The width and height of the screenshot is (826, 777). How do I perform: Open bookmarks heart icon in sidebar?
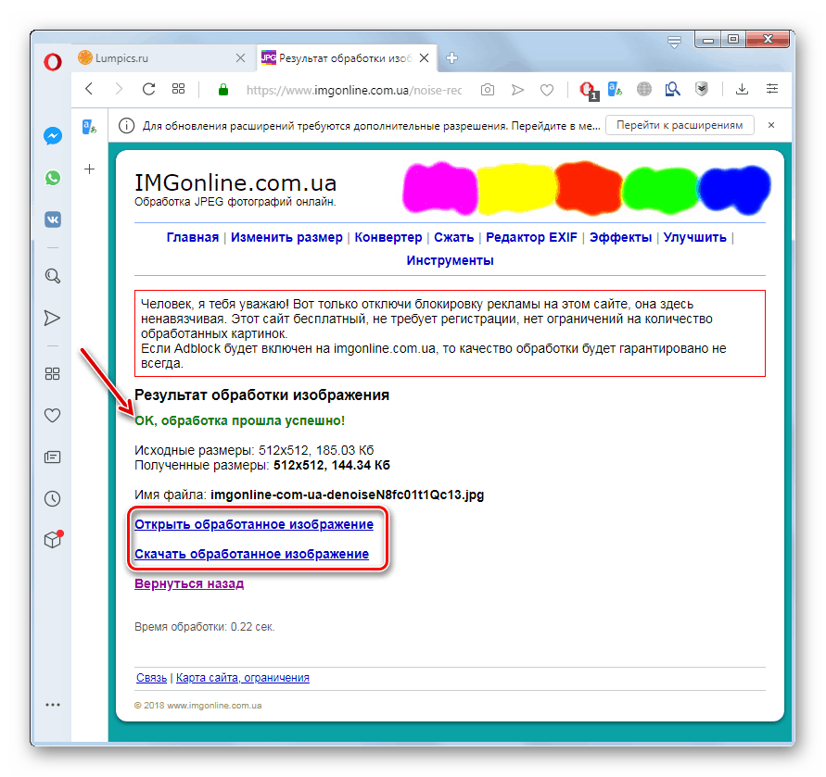52,415
